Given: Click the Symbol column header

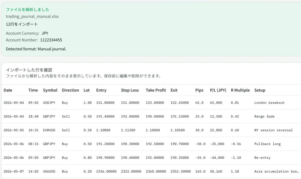Looking at the screenshot, I should tap(50, 90).
